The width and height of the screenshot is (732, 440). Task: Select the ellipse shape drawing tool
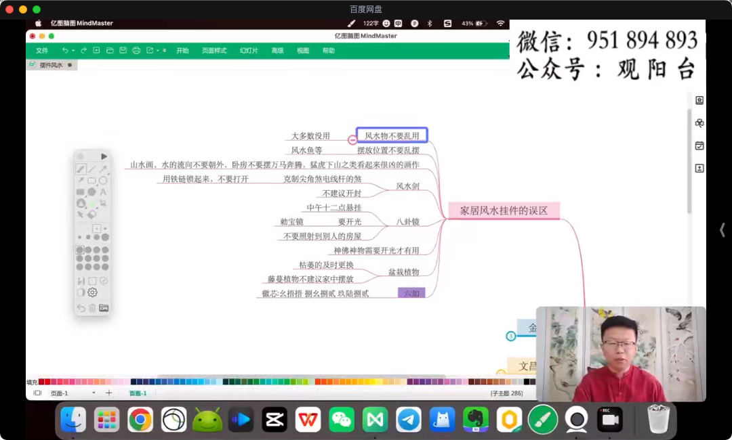coord(103,181)
